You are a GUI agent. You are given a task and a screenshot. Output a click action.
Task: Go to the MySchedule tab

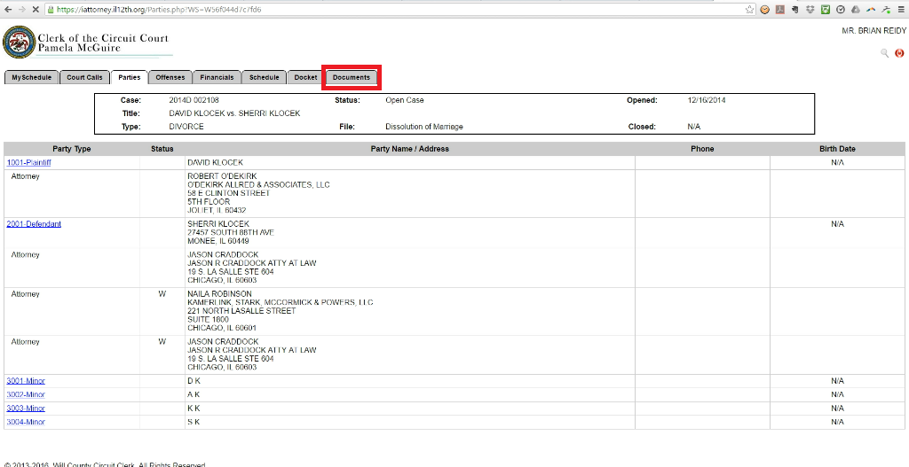point(31,78)
